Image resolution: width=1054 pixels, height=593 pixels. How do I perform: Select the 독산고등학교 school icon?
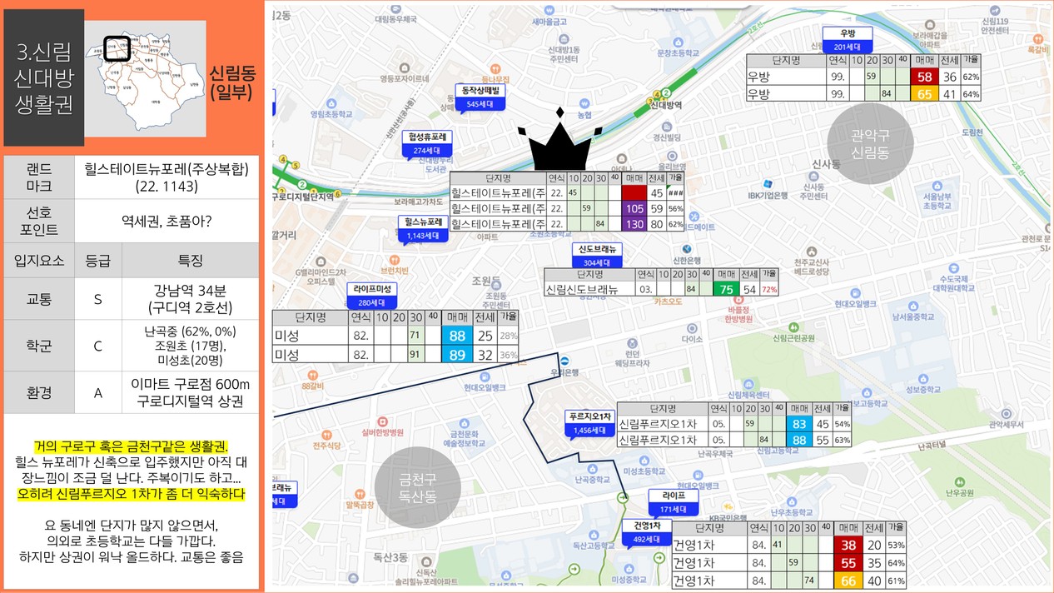pyautogui.click(x=591, y=535)
